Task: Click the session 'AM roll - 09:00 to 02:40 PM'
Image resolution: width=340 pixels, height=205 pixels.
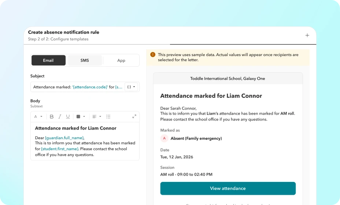Action: 186,175
